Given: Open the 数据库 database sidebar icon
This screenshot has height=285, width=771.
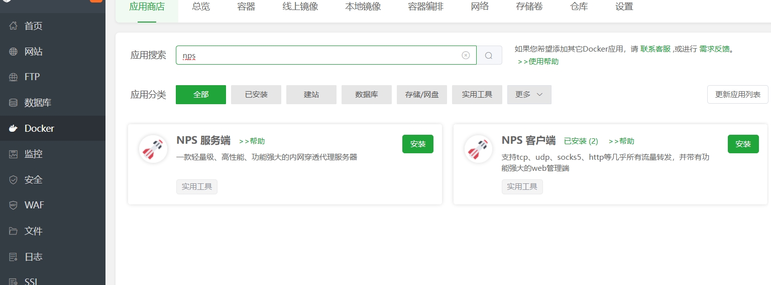Looking at the screenshot, I should coord(14,103).
